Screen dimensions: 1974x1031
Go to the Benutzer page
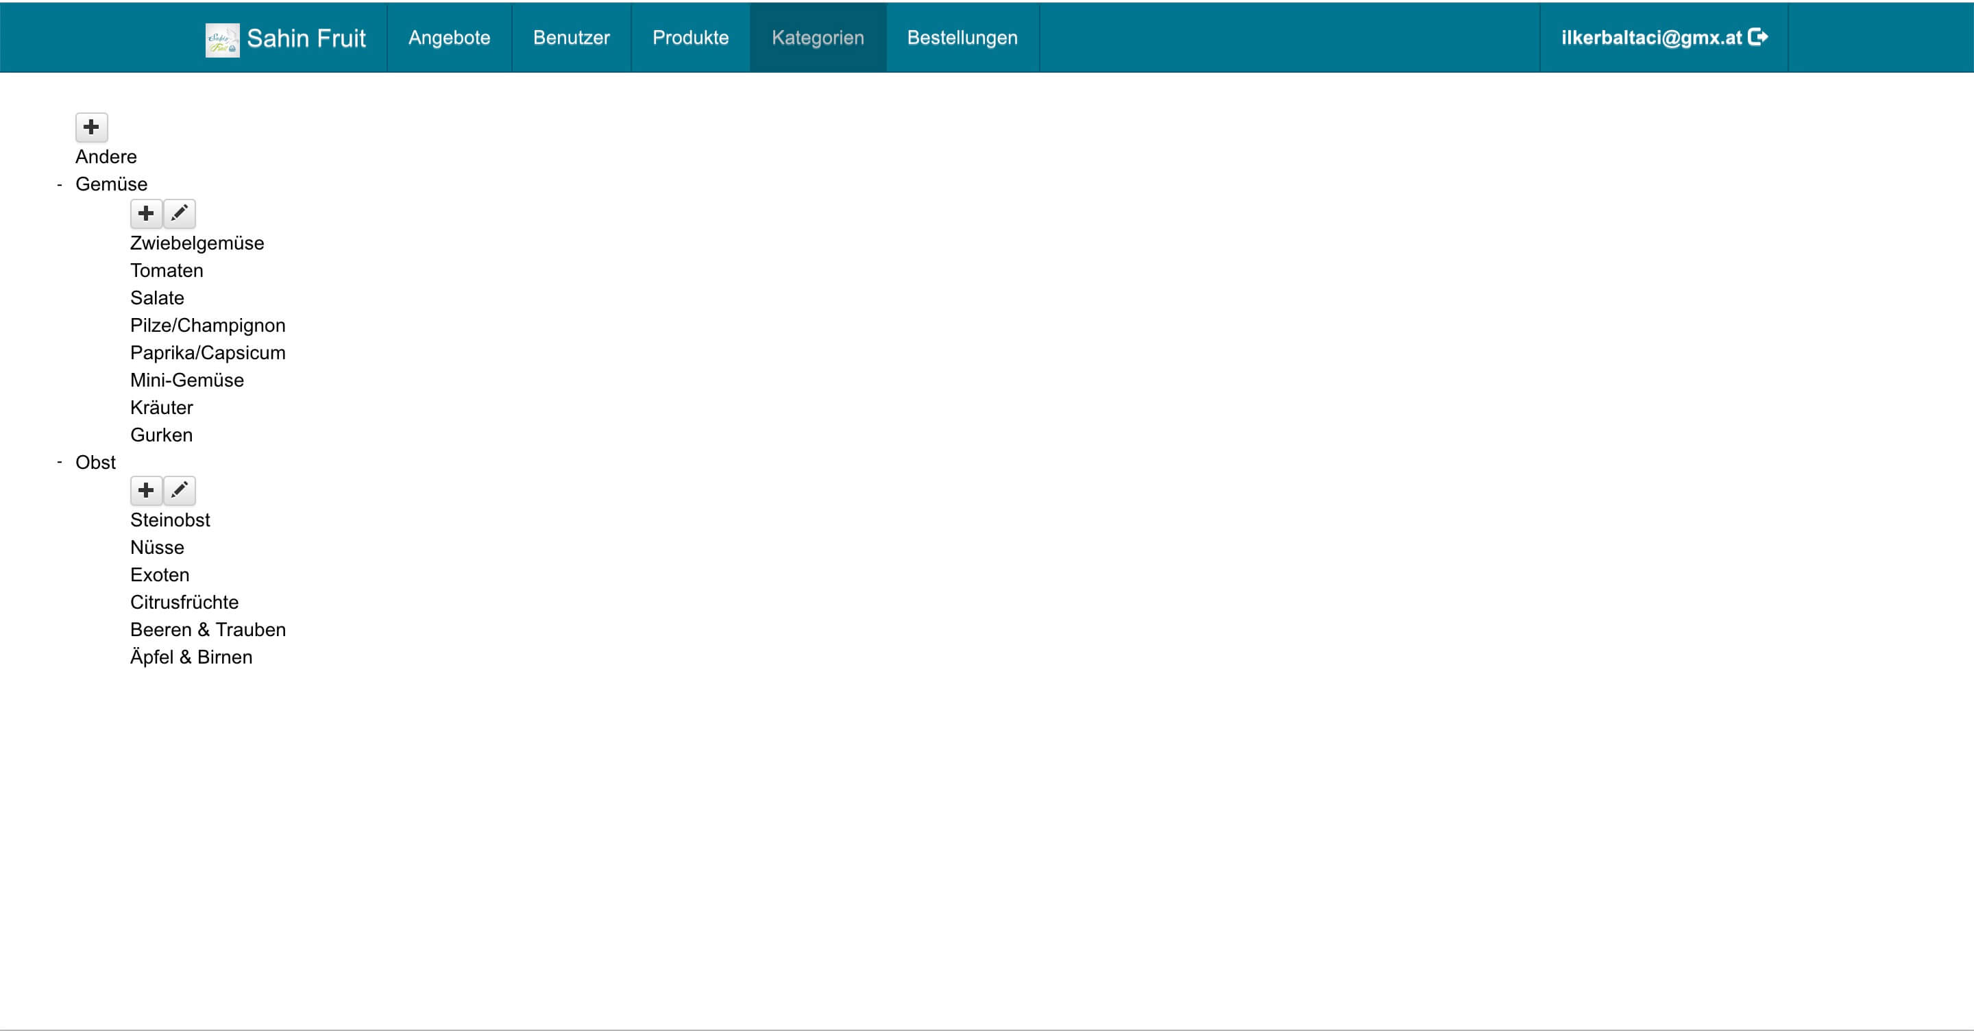pos(571,38)
